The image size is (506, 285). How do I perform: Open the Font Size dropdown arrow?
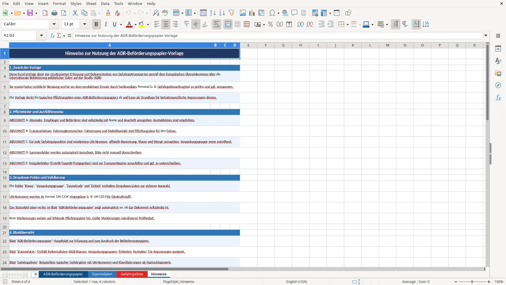click(x=85, y=24)
